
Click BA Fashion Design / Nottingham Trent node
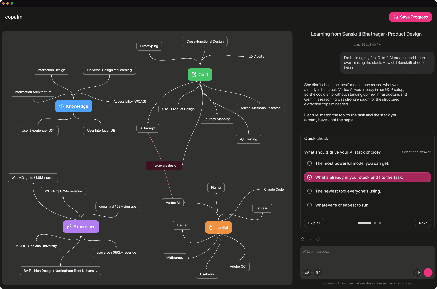pyautogui.click(x=60, y=271)
